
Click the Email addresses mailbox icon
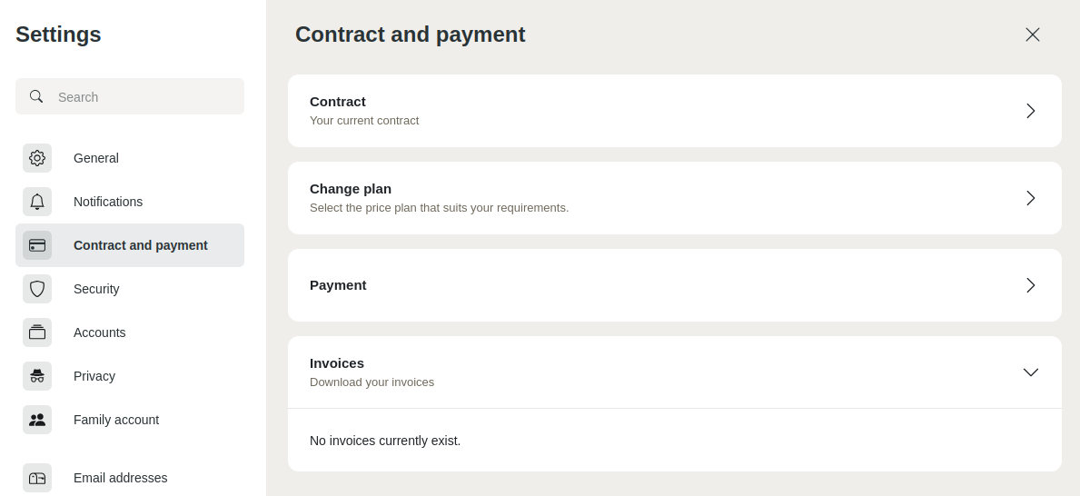37,478
